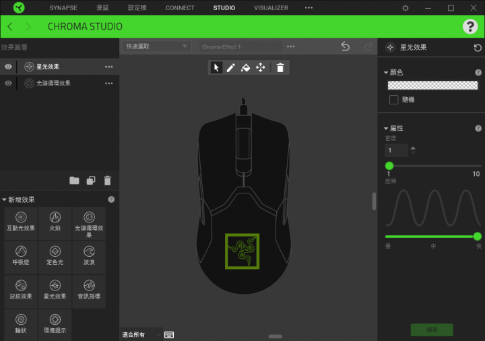
Task: Collapse the 屬性 section
Action: pyautogui.click(x=386, y=129)
